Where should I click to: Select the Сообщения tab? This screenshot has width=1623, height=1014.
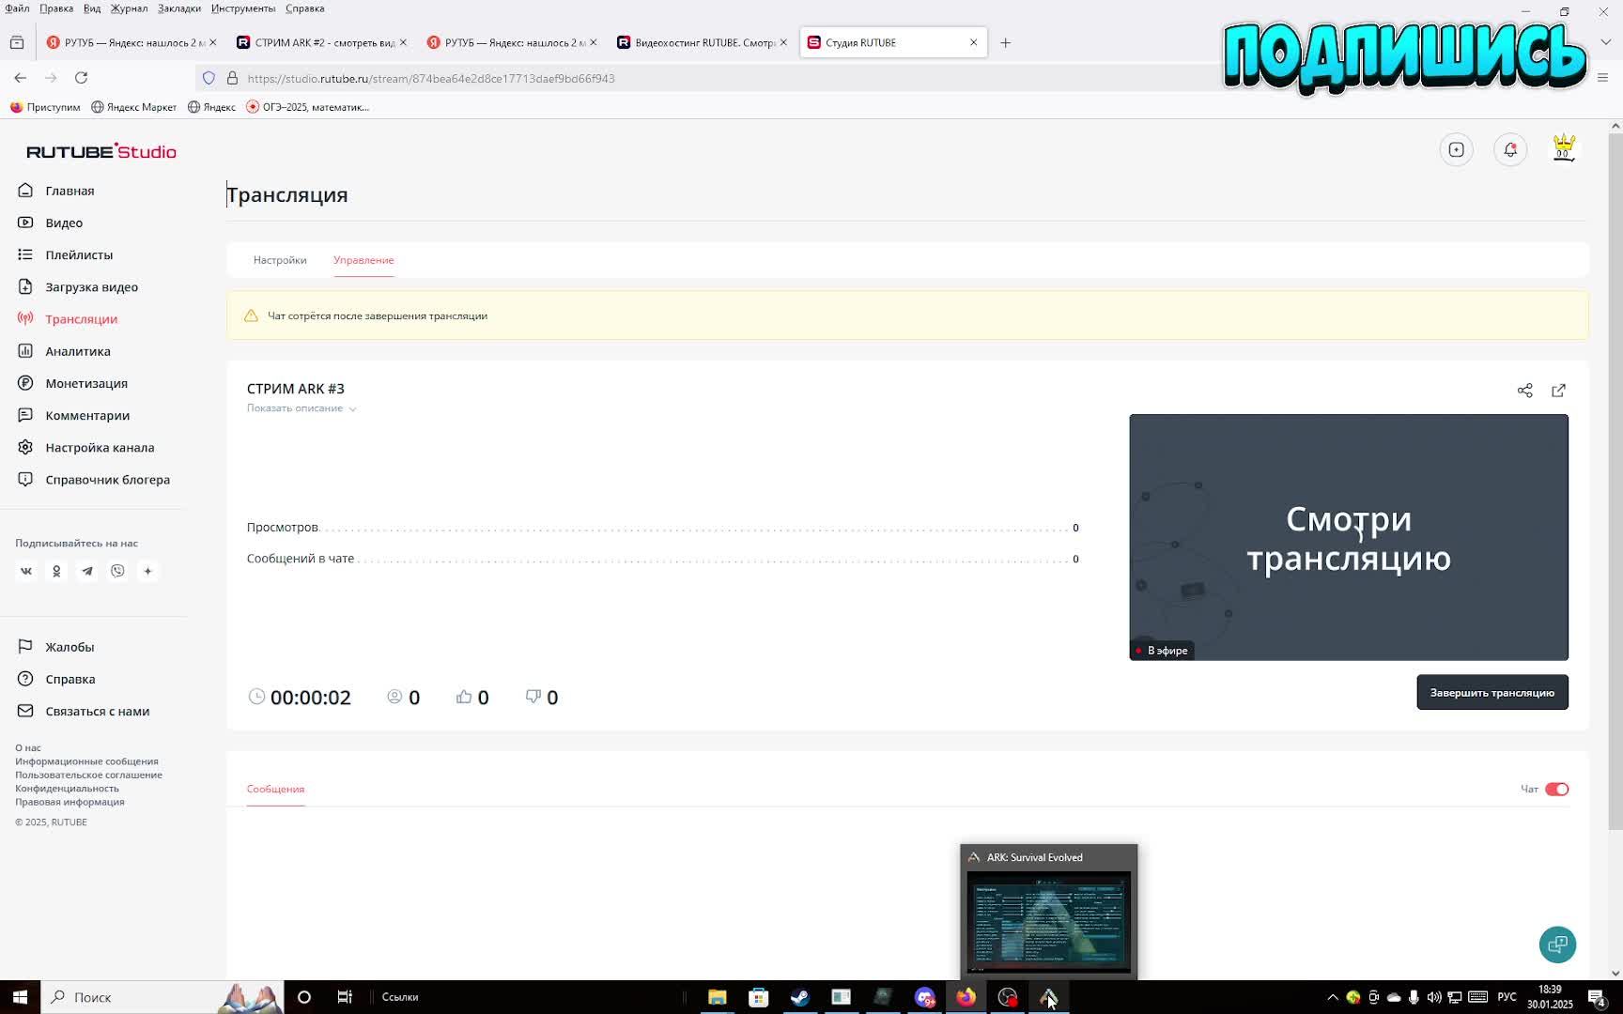point(275,789)
